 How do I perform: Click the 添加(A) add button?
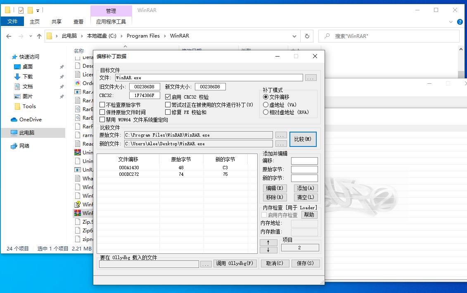tap(306, 188)
